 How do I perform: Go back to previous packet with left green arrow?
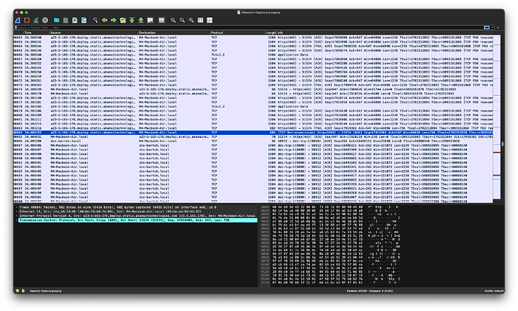tap(104, 20)
